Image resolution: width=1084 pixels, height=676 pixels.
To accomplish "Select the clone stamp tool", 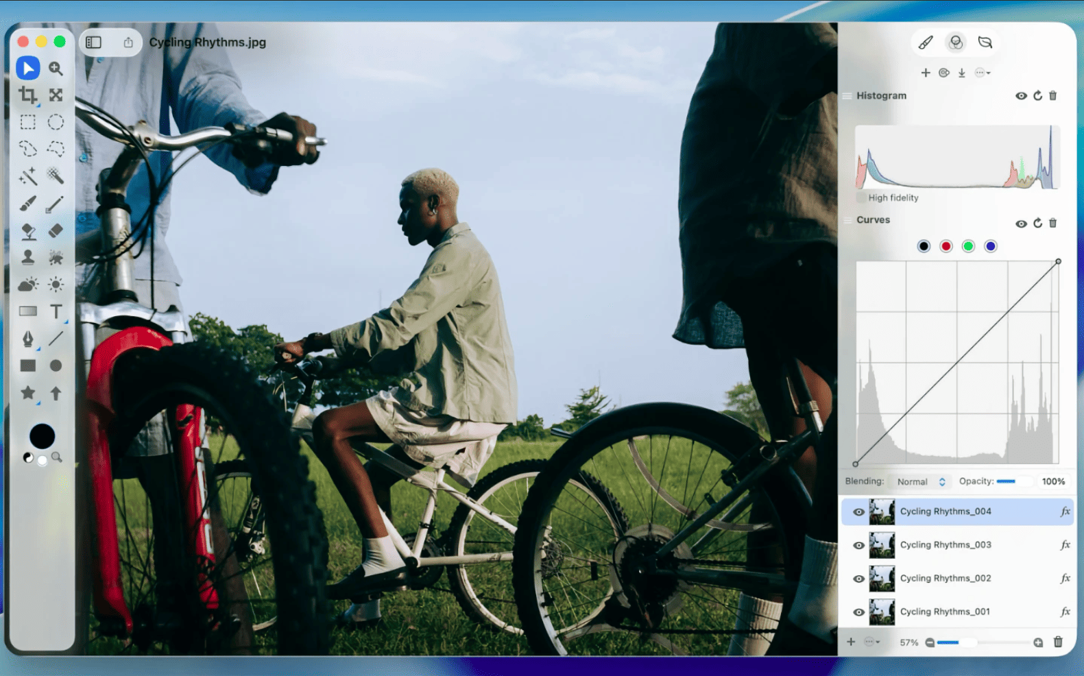I will 28,257.
